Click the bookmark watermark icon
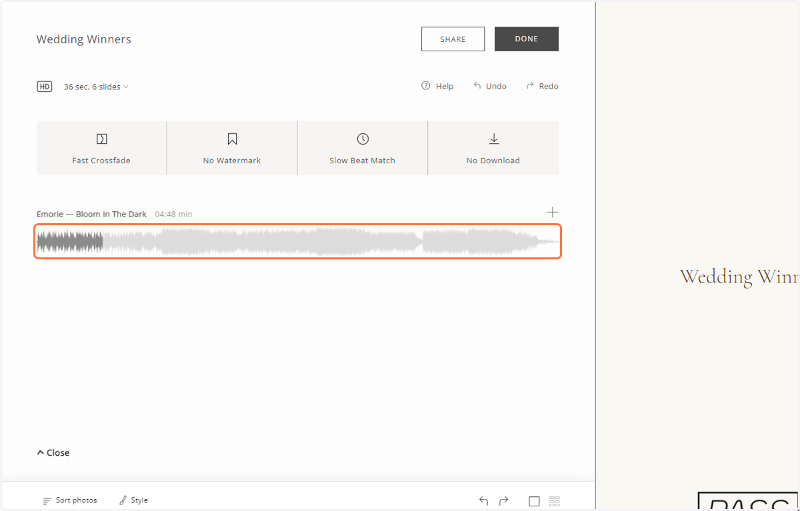 tap(232, 139)
